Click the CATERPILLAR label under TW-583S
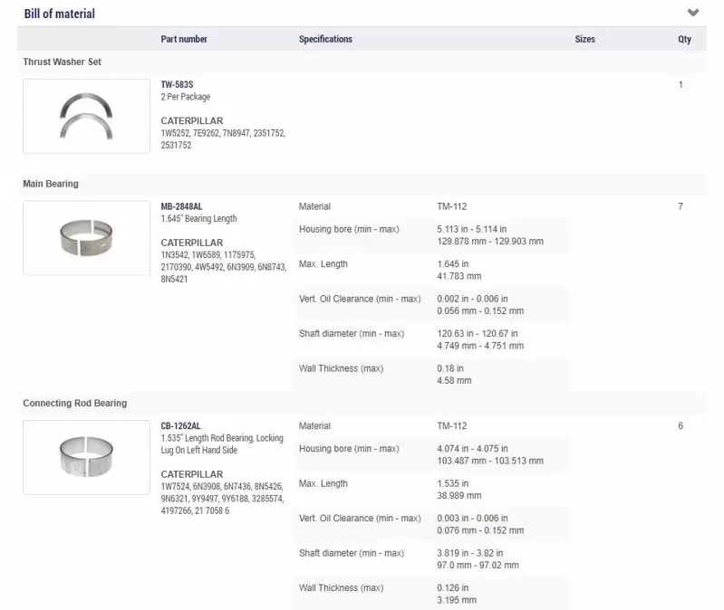Screen dimensions: 724x610 [192, 120]
